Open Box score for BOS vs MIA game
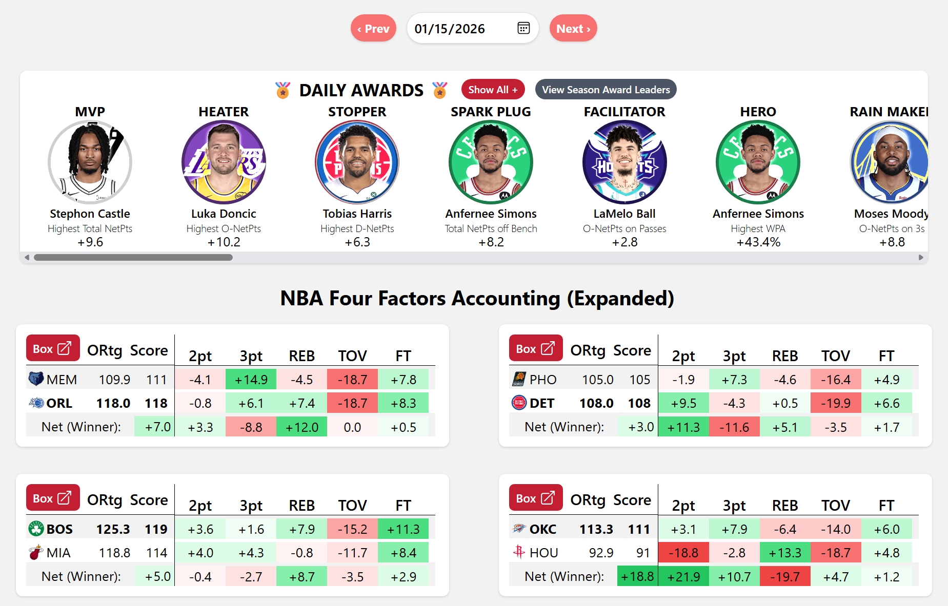Screen dimensions: 948x606 coord(53,498)
